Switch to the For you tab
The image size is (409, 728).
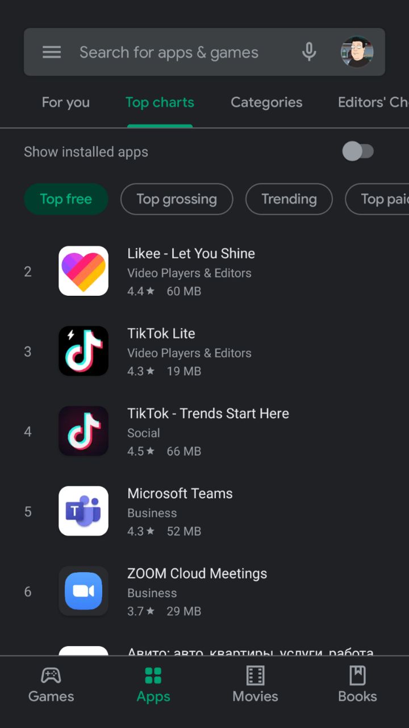(x=66, y=102)
